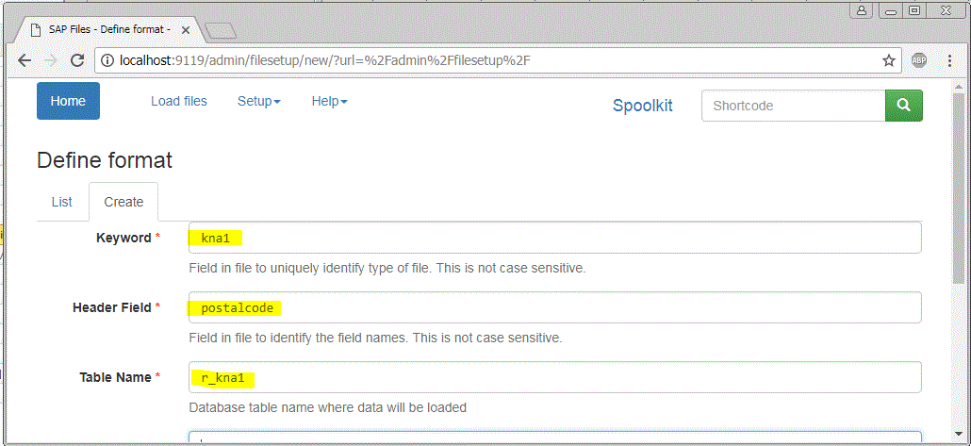The height and width of the screenshot is (446, 971).
Task: Select the Create tab
Action: 123,202
